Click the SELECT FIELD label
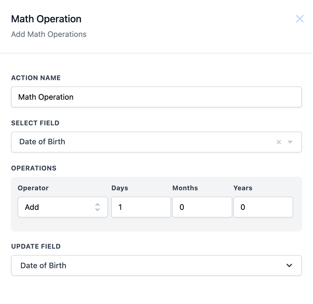Screen dimensions: 313x304 pyautogui.click(x=35, y=123)
